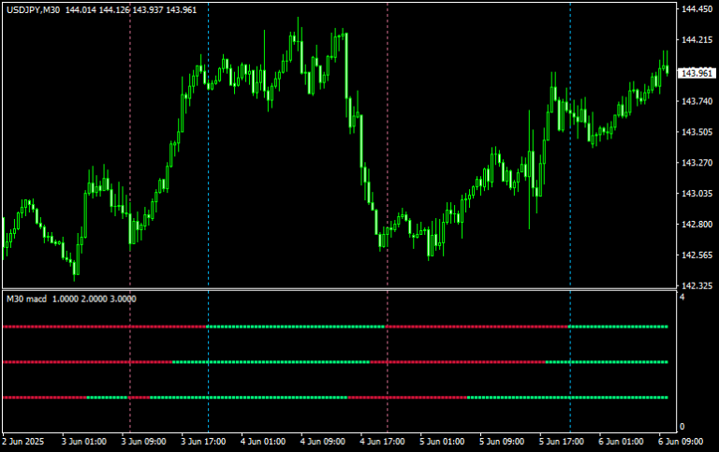Click the top indicator row's first green segment
The image size is (719, 452).
tap(295, 327)
